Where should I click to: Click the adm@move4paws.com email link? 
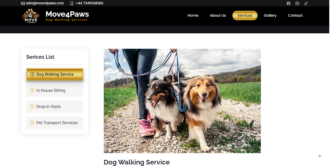tap(45, 3)
